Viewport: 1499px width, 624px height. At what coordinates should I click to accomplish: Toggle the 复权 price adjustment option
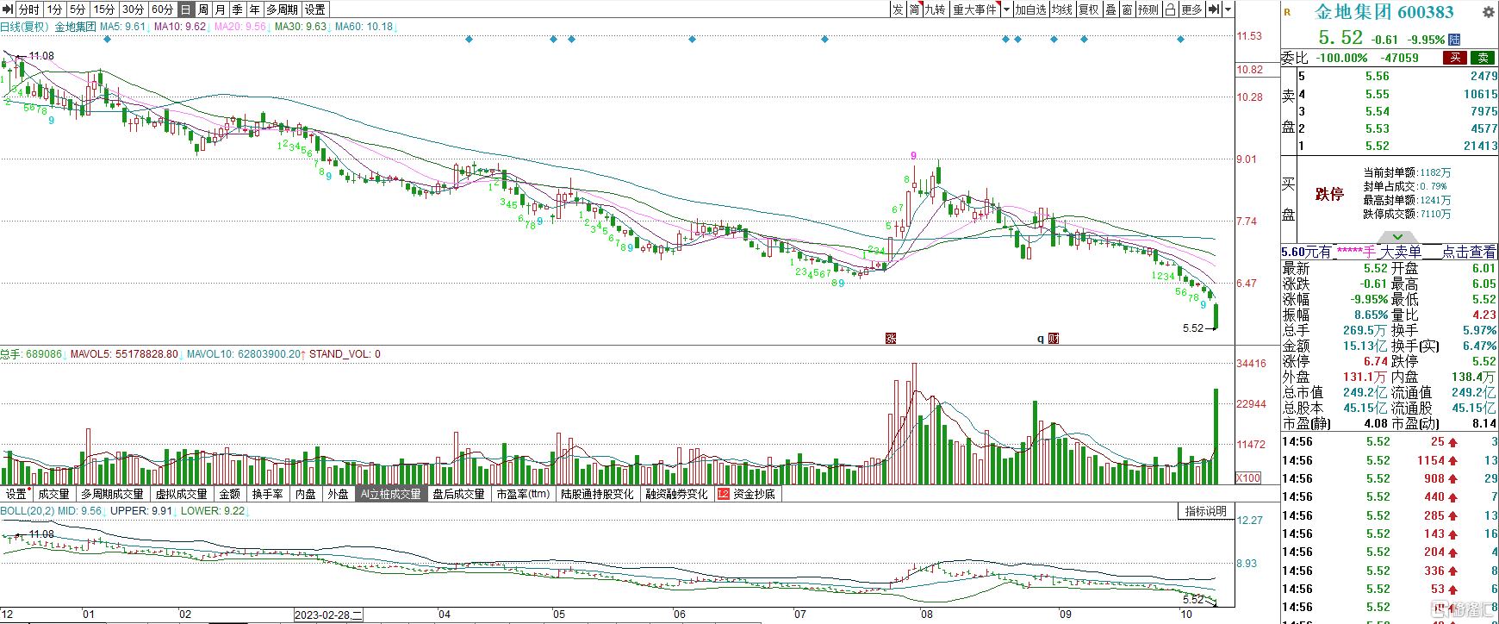(x=1089, y=9)
